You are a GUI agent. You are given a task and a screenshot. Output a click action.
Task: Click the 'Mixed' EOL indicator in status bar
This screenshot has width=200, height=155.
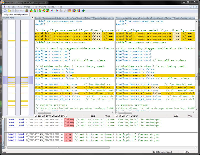click(107, 116)
